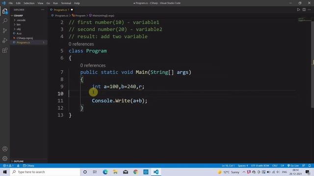Image resolution: width=314 pixels, height=176 pixels.
Task: Click 0 references above Main method
Action: pos(93,65)
